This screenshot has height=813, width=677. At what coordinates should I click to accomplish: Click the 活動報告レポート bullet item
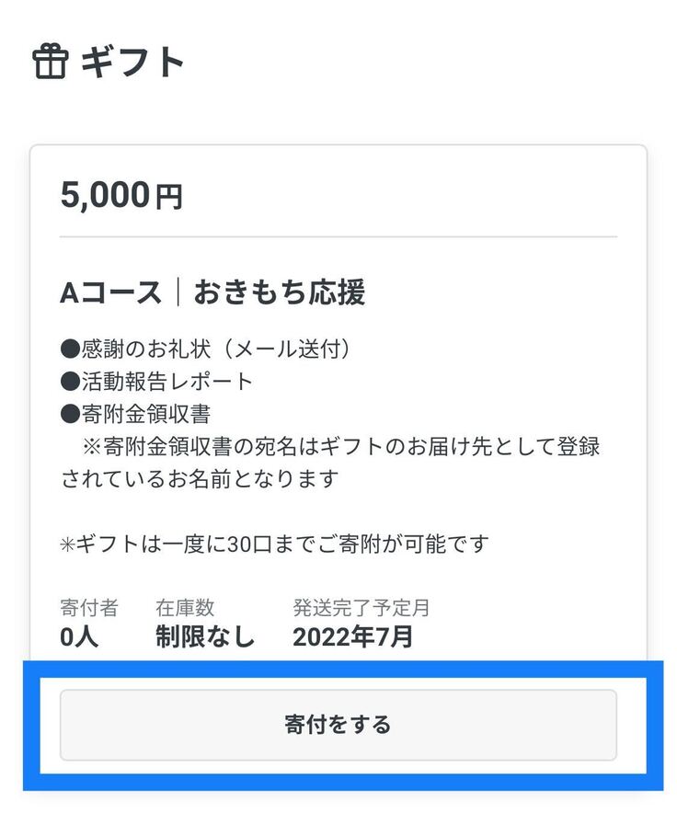[156, 381]
